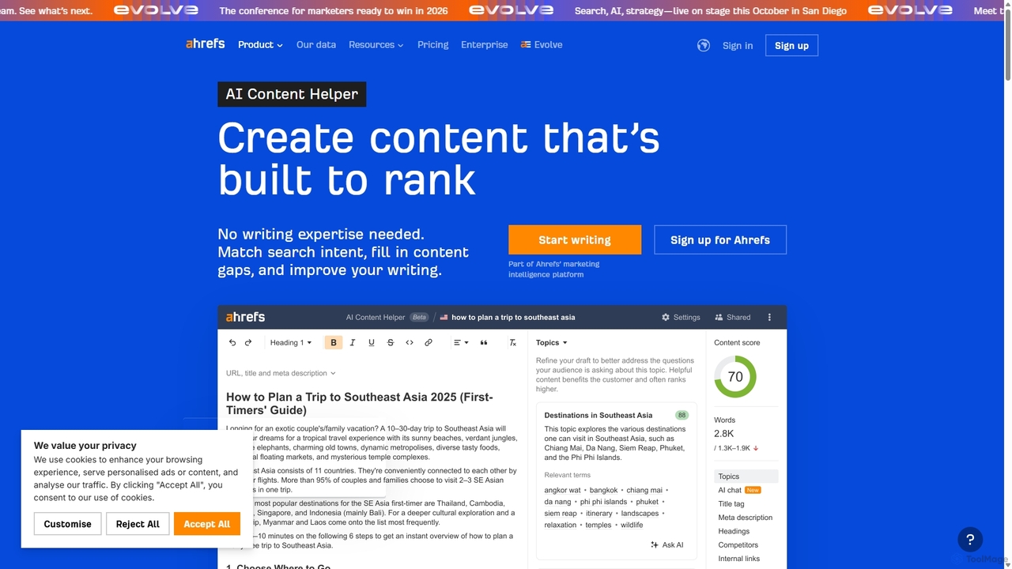1012x569 pixels.
Task: Open the Enterprise page
Action: (x=485, y=44)
